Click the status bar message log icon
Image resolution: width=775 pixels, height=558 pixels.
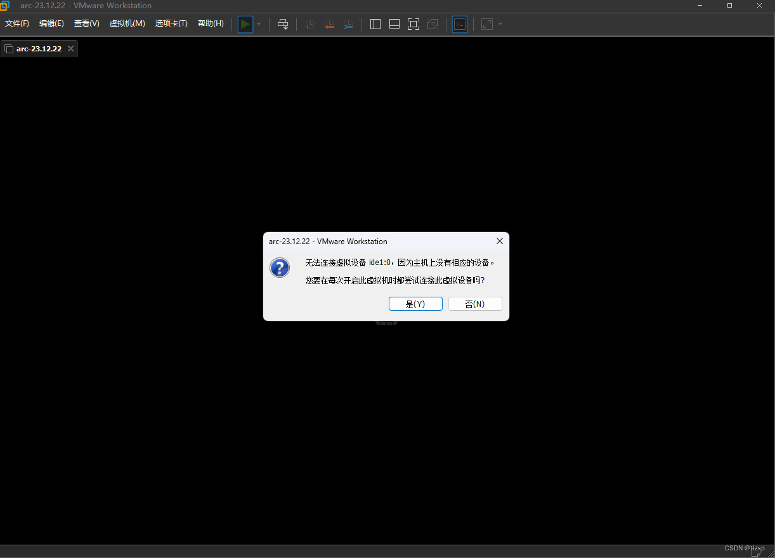756,552
